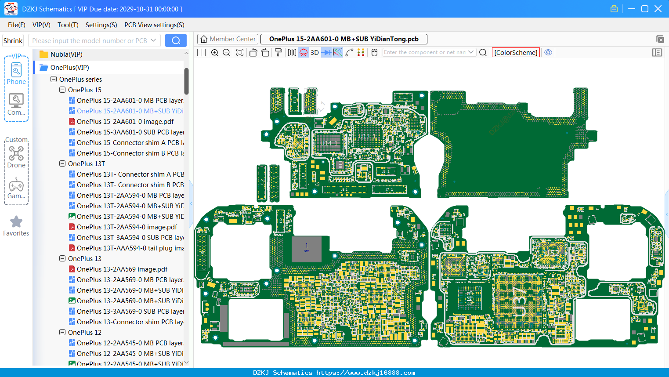Collapse the OnePlus 12 node
Image resolution: width=669 pixels, height=377 pixels.
pyautogui.click(x=62, y=333)
